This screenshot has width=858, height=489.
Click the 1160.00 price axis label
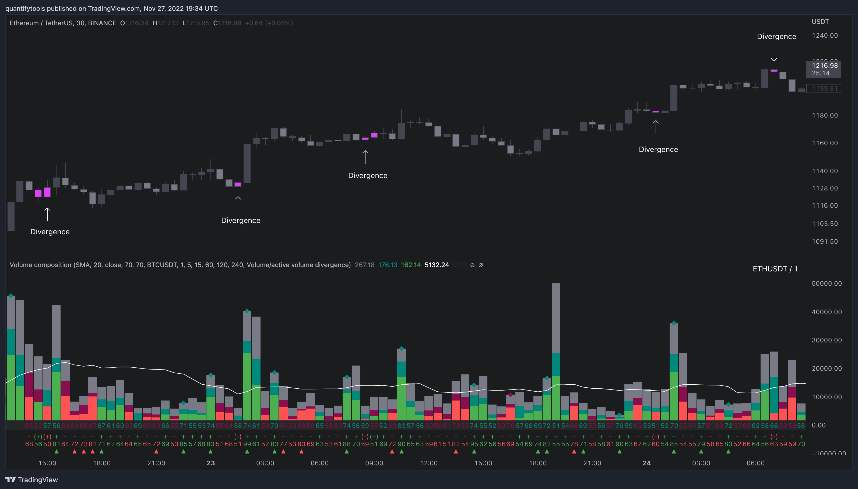824,143
